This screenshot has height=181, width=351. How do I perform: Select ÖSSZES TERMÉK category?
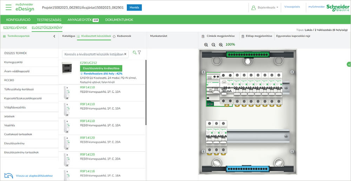coord(29,53)
